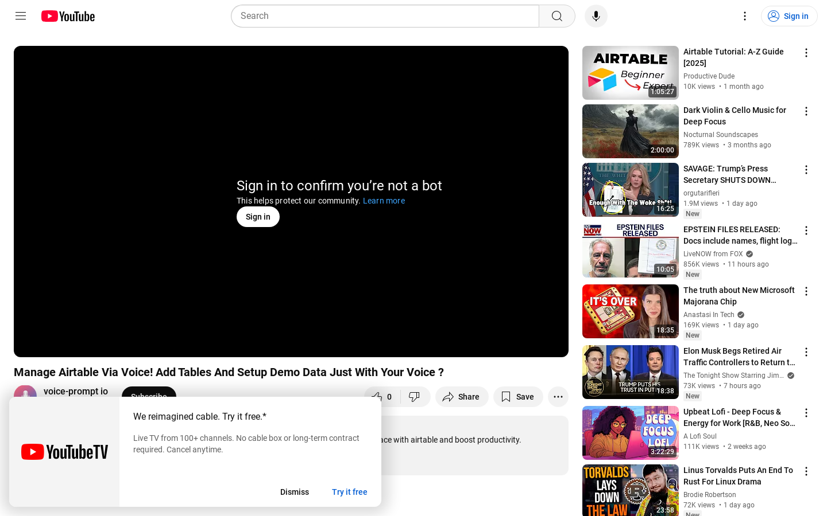Click the YouTube TV logo in promo
The height and width of the screenshot is (516, 827).
64,452
